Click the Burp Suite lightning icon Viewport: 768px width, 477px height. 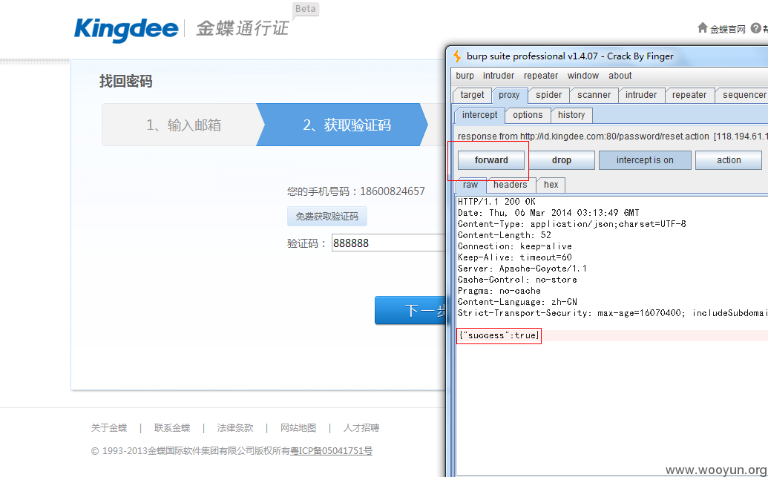(457, 56)
